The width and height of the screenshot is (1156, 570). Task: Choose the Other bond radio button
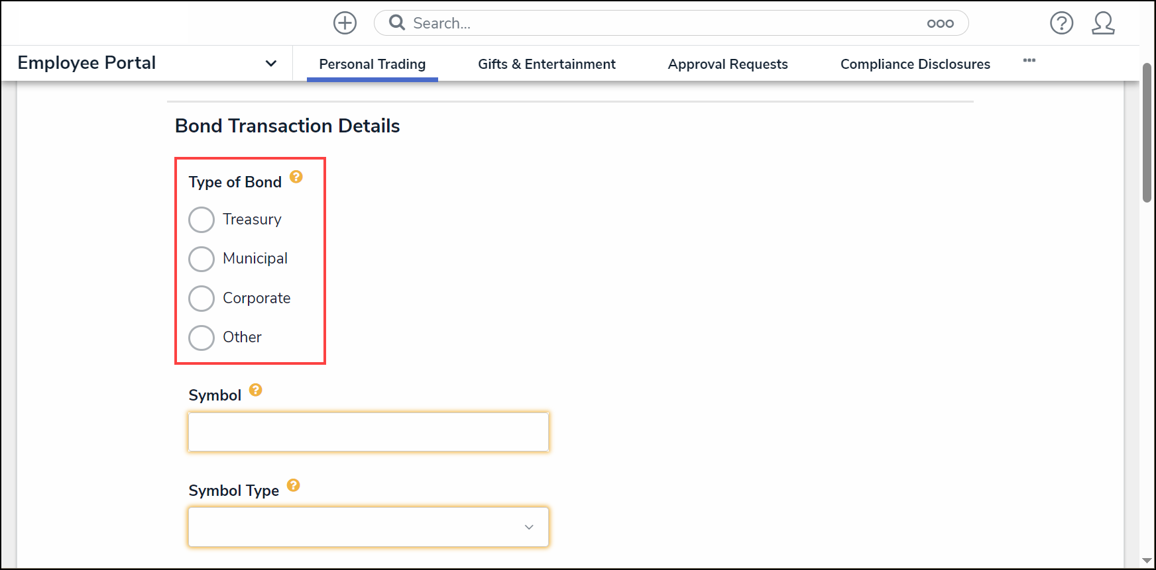click(202, 338)
